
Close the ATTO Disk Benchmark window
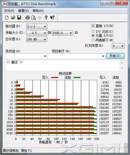coord(121,3)
